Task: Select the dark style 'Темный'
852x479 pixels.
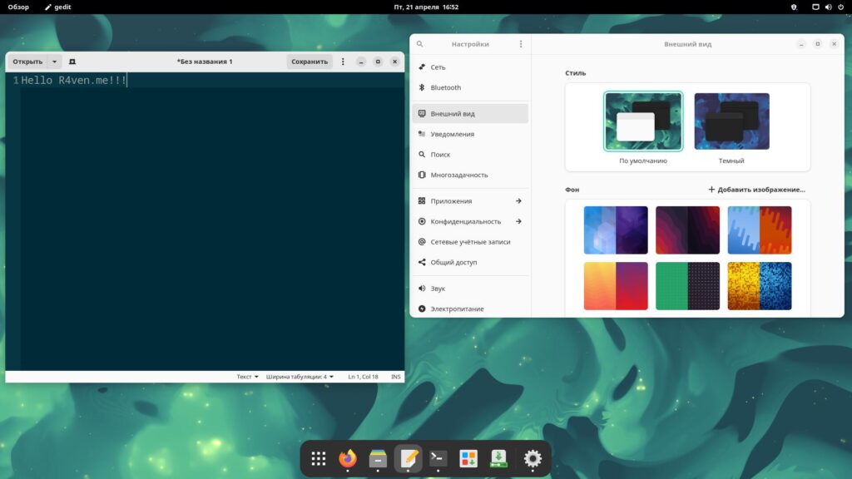Action: (731, 121)
